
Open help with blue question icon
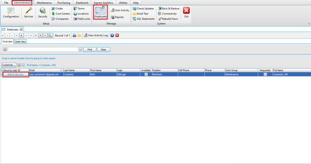coord(112,36)
